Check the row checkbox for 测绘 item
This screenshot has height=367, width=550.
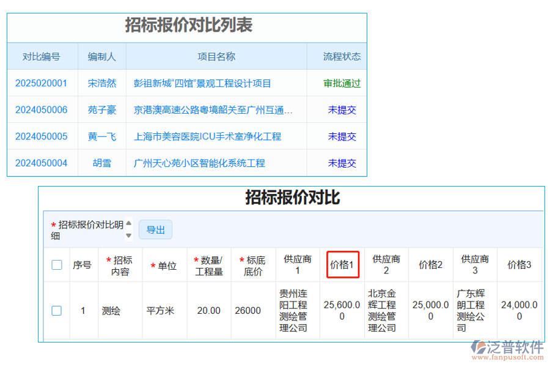pyautogui.click(x=57, y=310)
